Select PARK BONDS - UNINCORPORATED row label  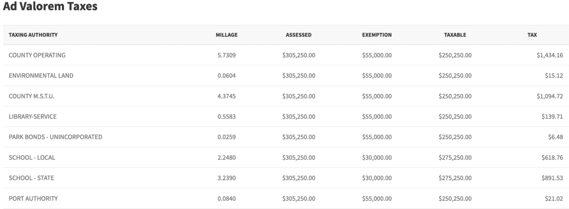coord(55,137)
